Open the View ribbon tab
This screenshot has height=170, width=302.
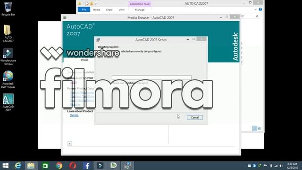122,9
